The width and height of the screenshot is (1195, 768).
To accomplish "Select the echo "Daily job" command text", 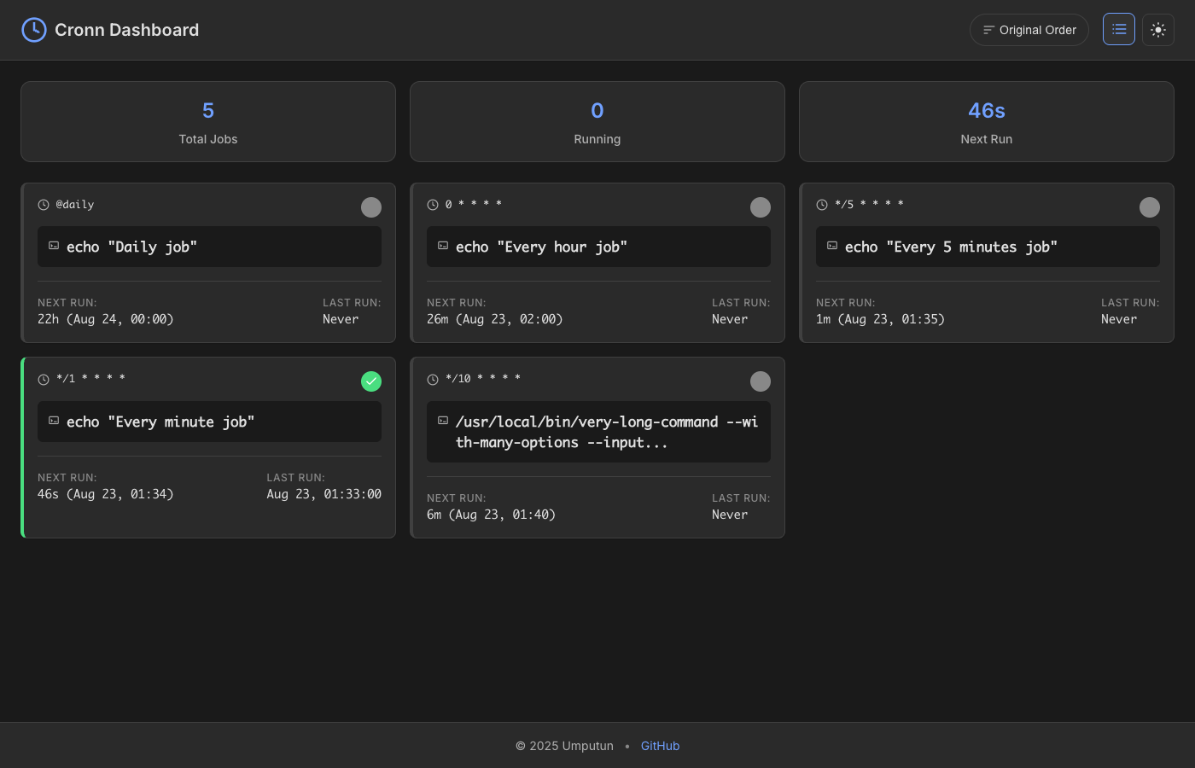I will (x=131, y=247).
